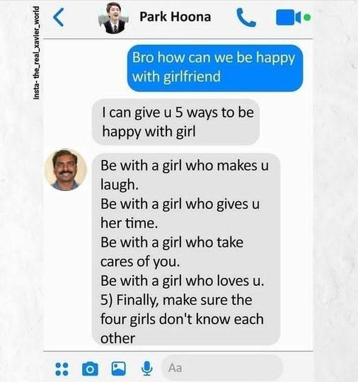Click 'Be with a girl who loves u.' line
The image size is (358, 382).
[183, 281]
